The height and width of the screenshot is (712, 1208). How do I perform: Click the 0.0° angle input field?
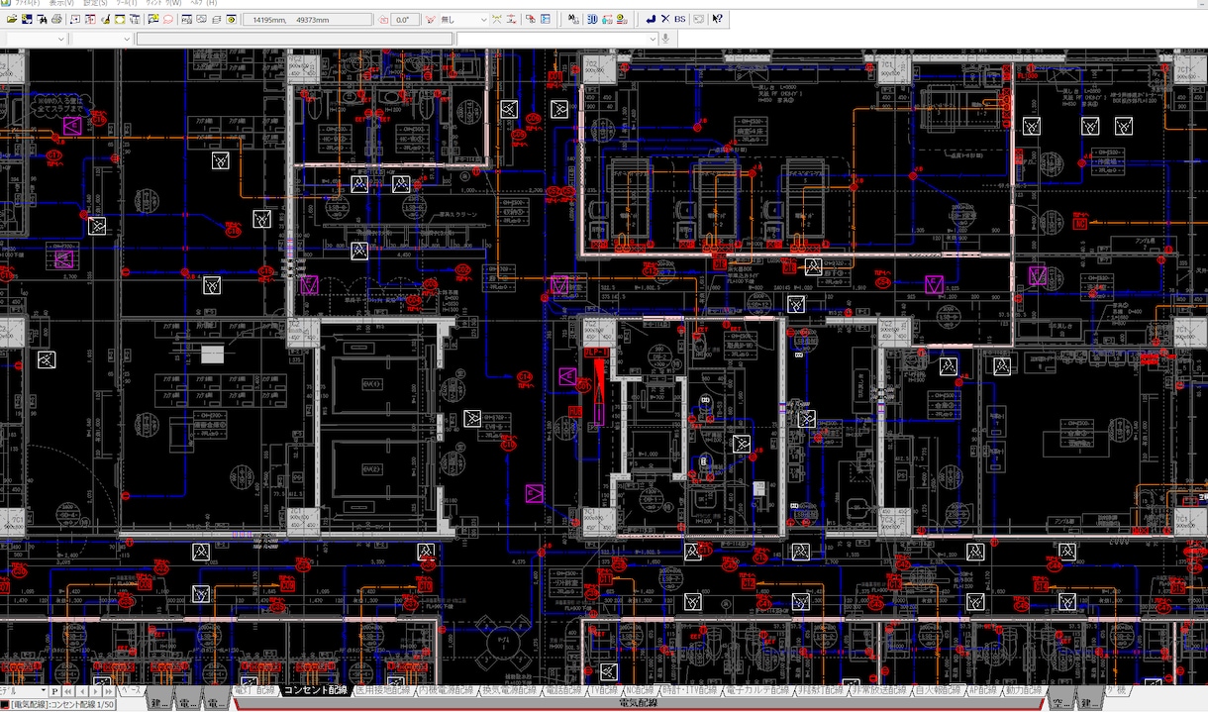[x=404, y=19]
